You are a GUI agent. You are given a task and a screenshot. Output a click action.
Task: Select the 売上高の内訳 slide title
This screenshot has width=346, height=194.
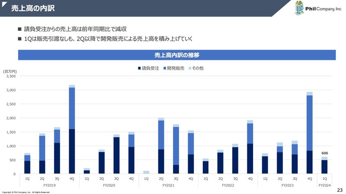point(33,8)
